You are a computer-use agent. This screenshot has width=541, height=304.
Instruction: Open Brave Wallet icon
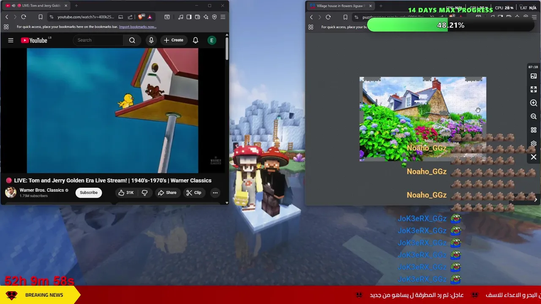point(197,17)
